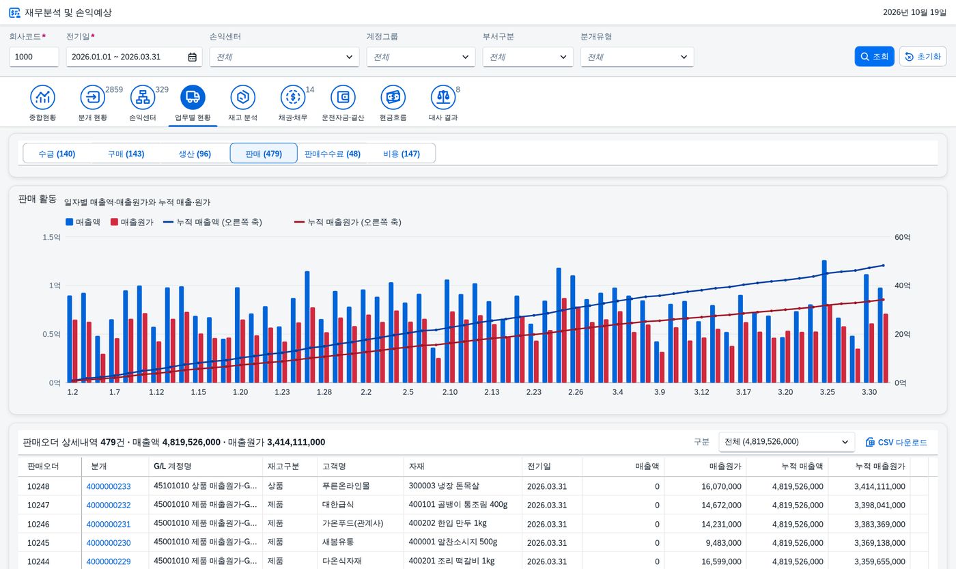Open the 채권·채무 dollar icon
Screen dimensions: 956x569
pyautogui.click(x=293, y=98)
